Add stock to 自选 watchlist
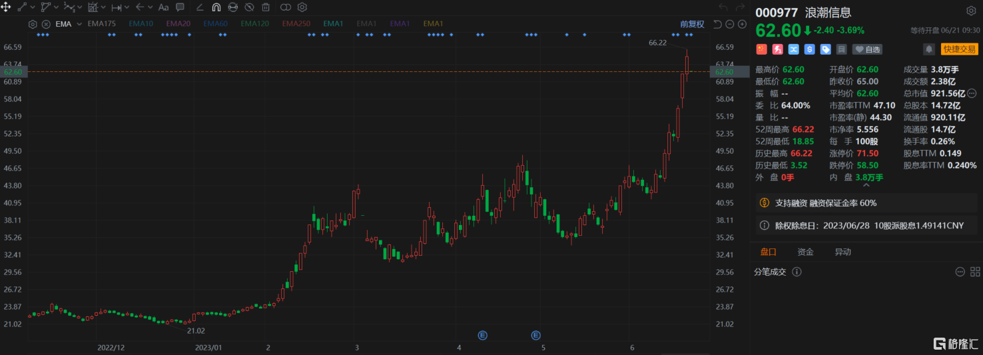 [x=868, y=49]
